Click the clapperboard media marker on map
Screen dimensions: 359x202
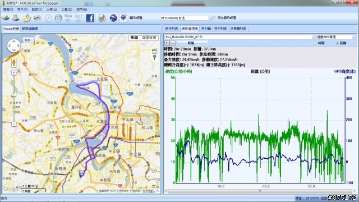pos(155,51)
